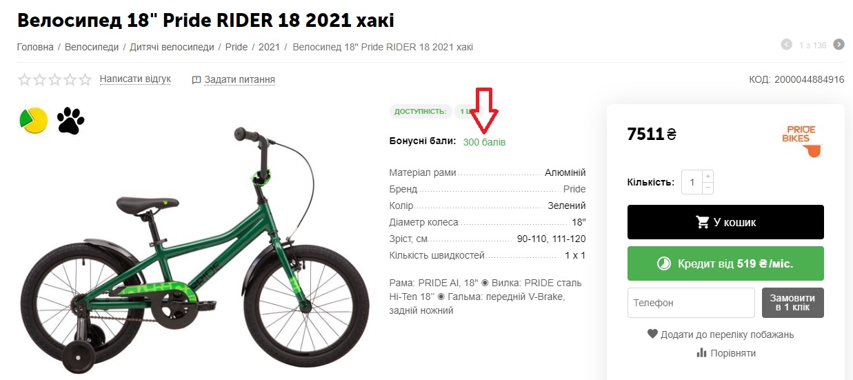Open Дитячі велосипеди breadcrumb
This screenshot has height=380, width=853.
tap(172, 47)
